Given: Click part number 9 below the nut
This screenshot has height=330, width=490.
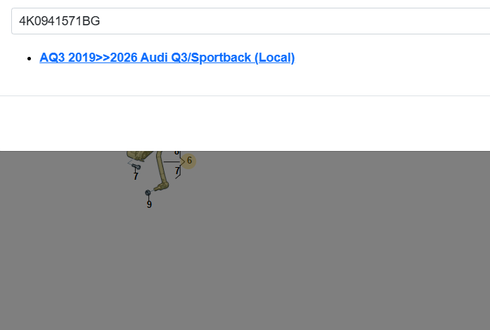Looking at the screenshot, I should (149, 204).
